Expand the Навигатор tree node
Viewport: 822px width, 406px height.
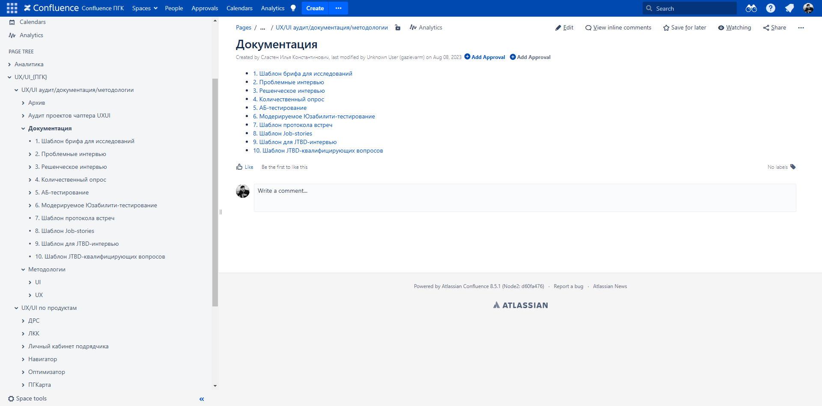23,359
